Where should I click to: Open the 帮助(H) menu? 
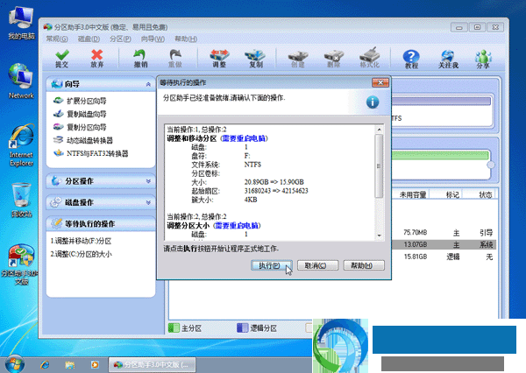click(186, 39)
